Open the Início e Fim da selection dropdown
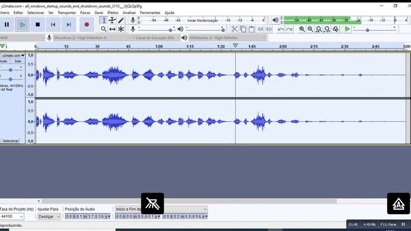Image resolution: width=411 pixels, height=231 pixels. tap(161, 209)
